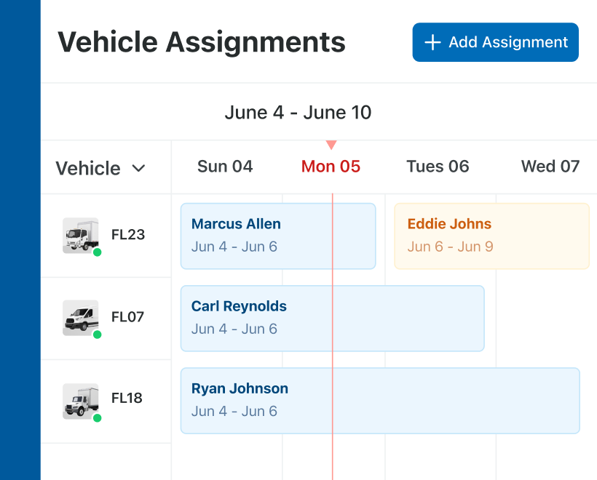Open the Carl Reynolds assignment block
This screenshot has width=597, height=480.
point(332,318)
